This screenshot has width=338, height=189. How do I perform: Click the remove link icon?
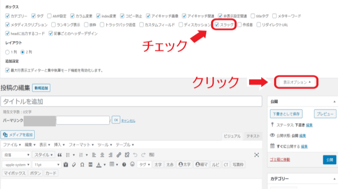pos(127,155)
